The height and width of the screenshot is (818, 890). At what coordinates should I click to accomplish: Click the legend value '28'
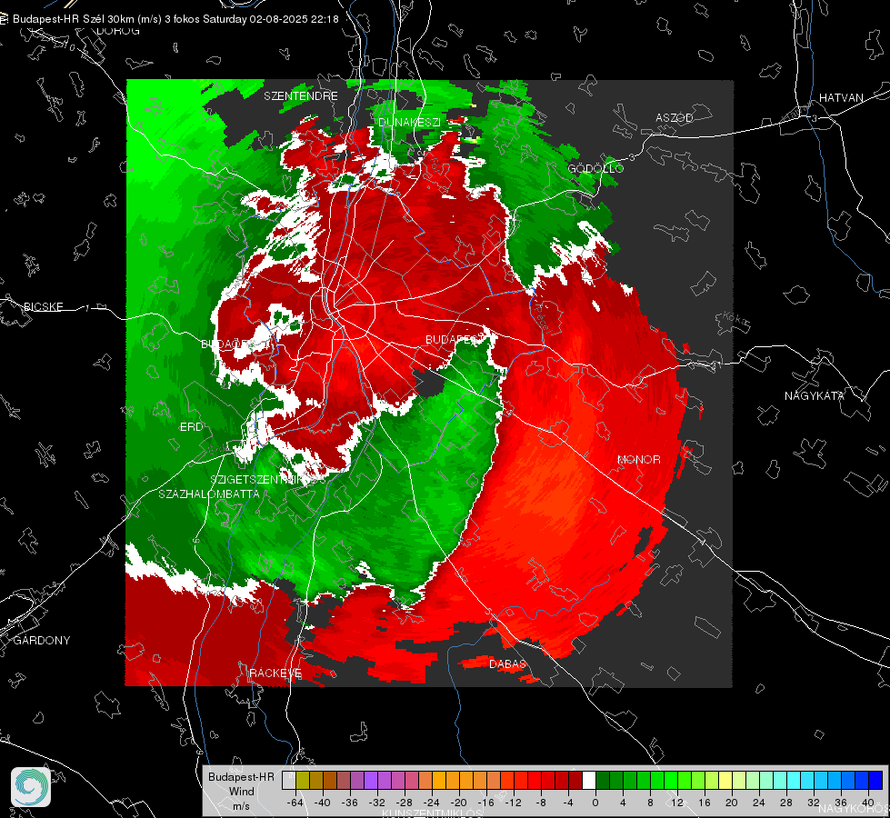click(x=786, y=803)
